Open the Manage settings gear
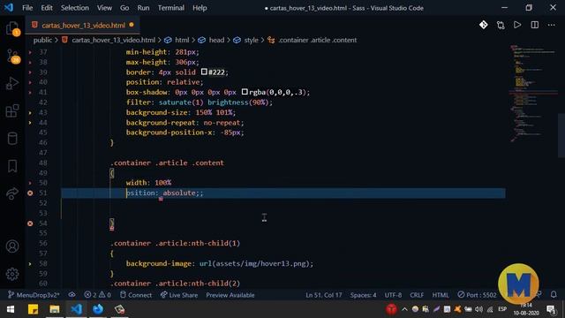 (12, 274)
